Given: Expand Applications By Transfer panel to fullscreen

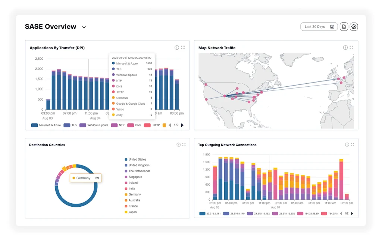Looking at the screenshot, I should [x=183, y=47].
